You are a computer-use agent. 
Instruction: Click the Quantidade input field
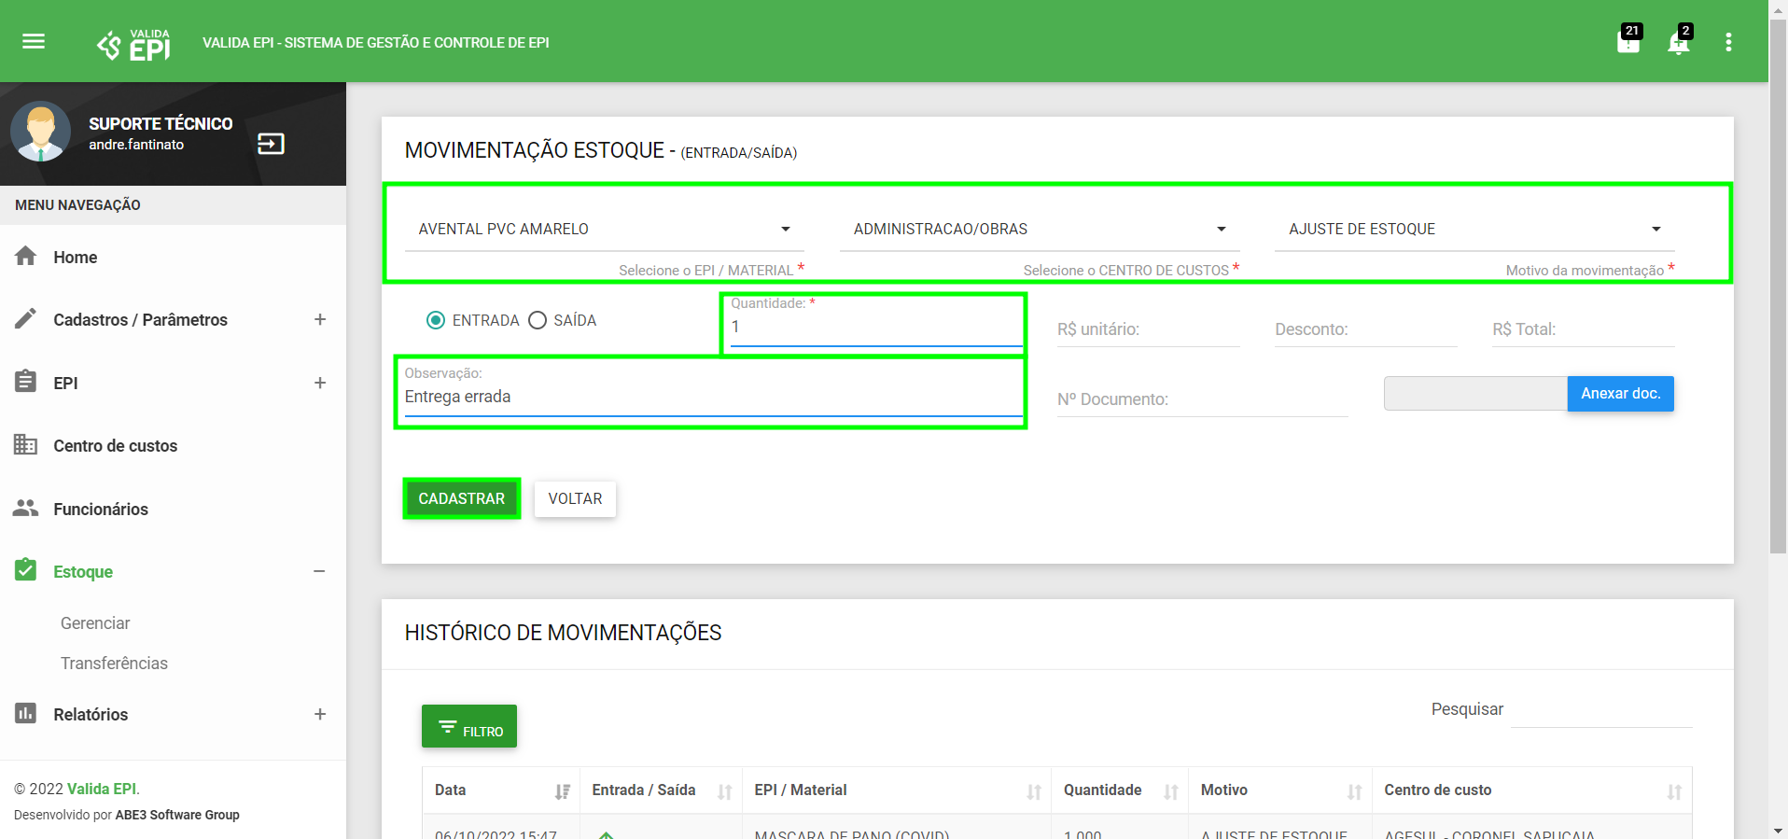click(876, 328)
